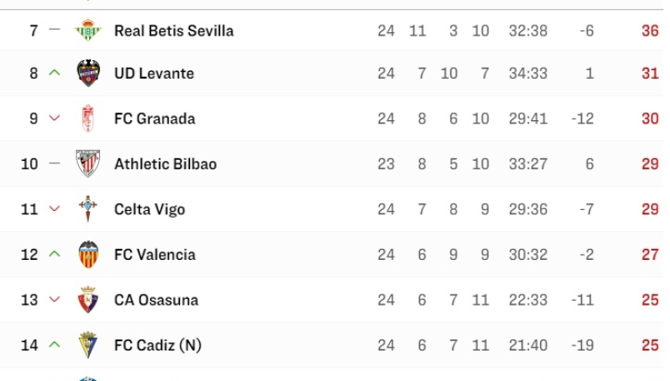
Task: Click the UD Levante club crest
Action: point(88,74)
